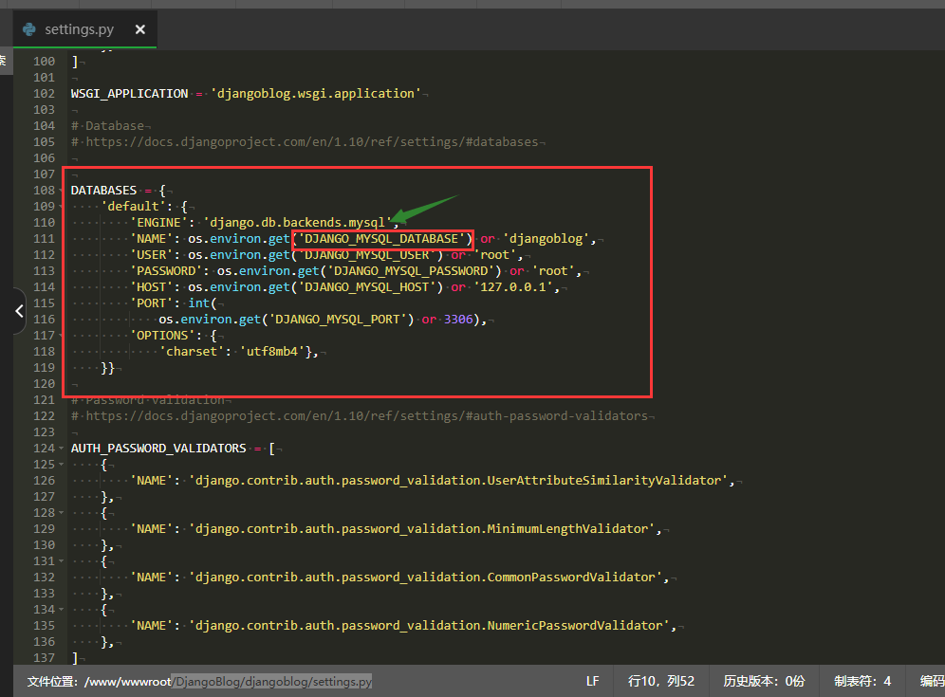Click the Python file icon on settings.py tab
Image resolution: width=945 pixels, height=697 pixels.
(28, 28)
